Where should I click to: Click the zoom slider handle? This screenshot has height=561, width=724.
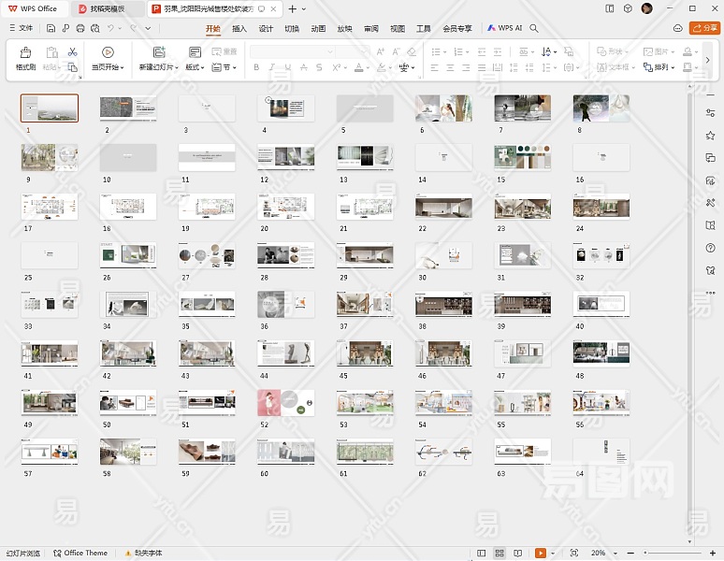pos(645,554)
